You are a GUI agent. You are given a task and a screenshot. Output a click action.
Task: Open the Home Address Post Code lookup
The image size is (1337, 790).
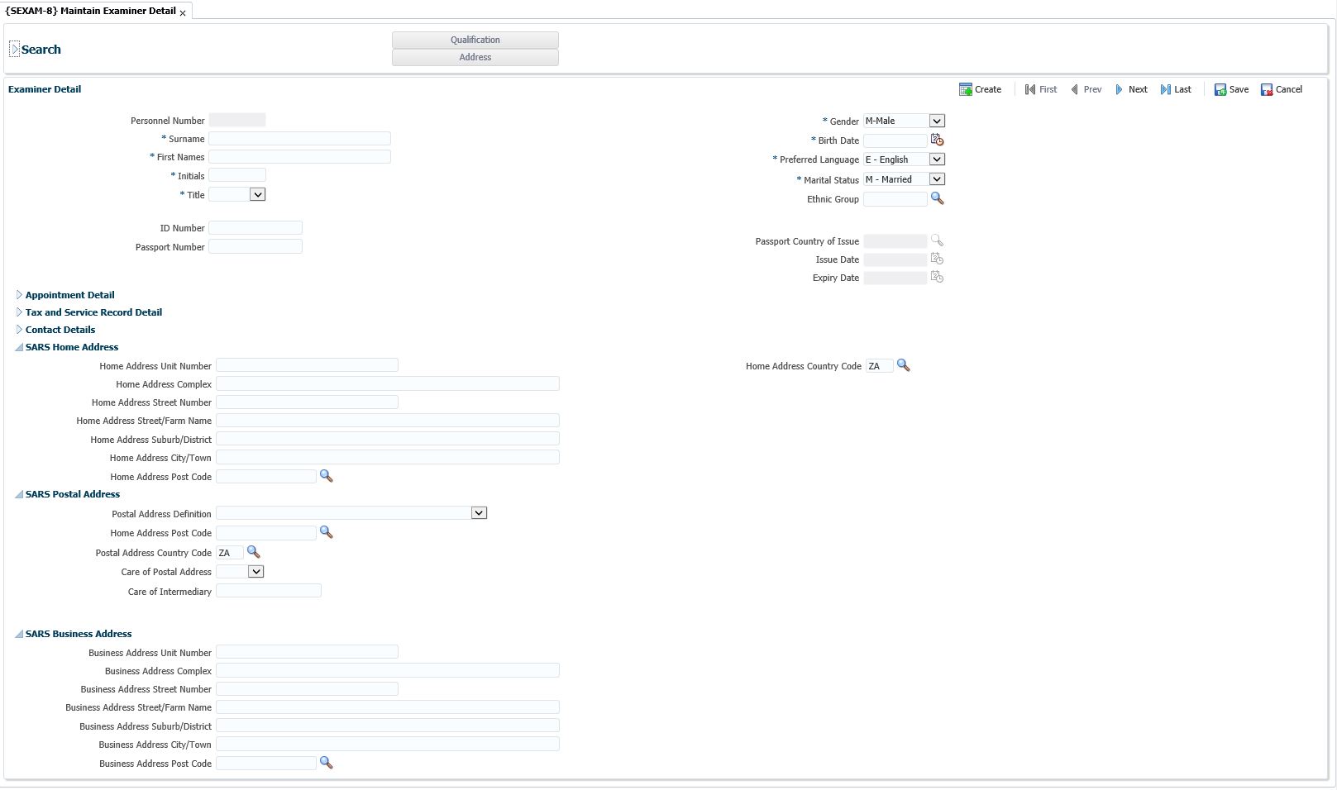326,476
